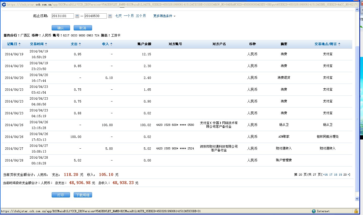Click the scrollbar up arrow

[x=357, y=10]
